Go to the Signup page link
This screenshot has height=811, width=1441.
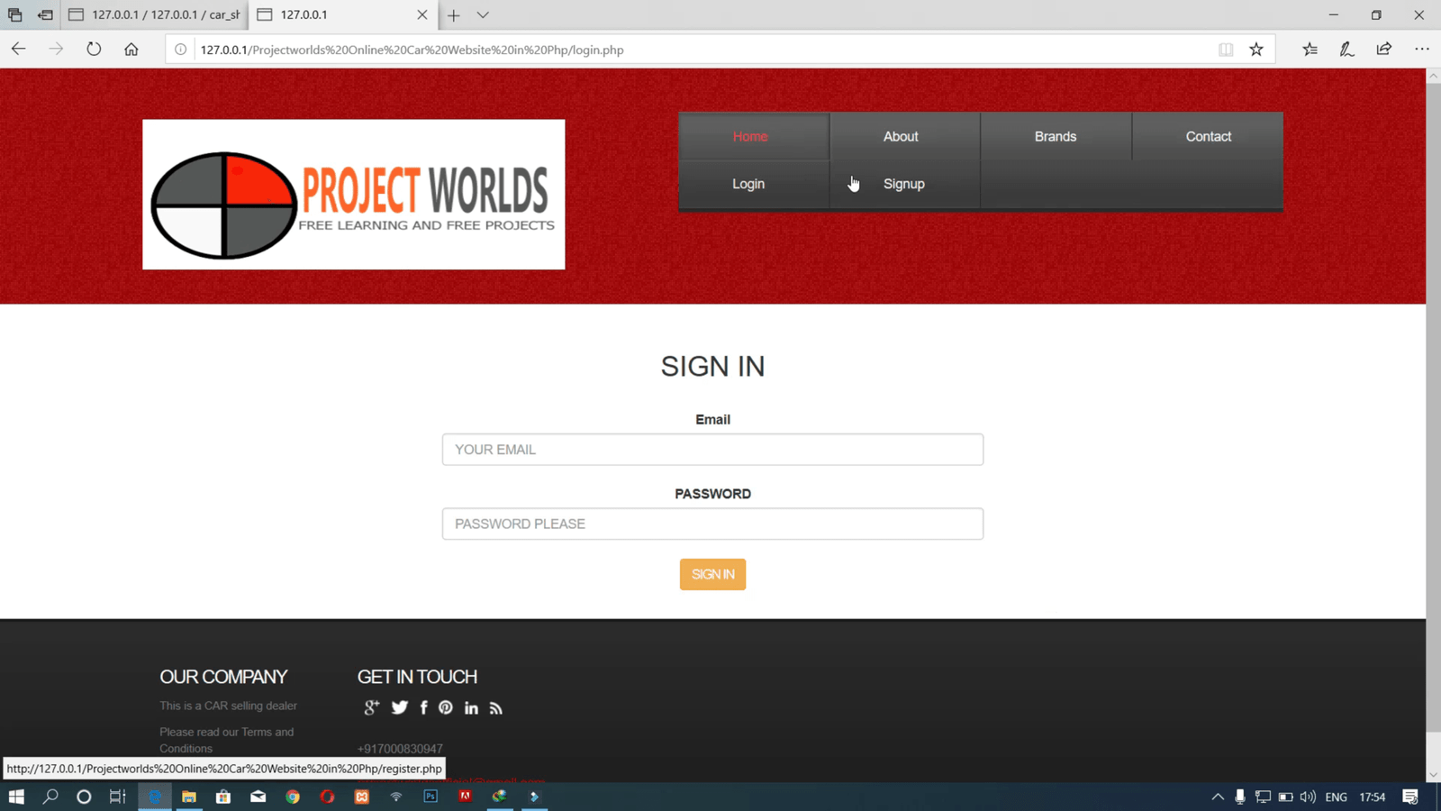click(x=903, y=184)
